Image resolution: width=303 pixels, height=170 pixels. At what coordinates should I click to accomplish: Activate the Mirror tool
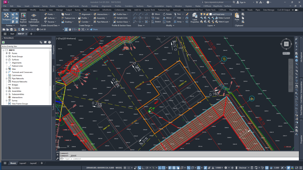tap(167, 18)
